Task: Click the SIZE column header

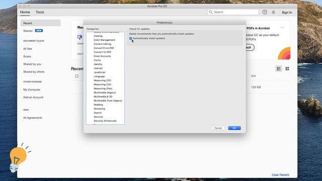Action: tap(254, 76)
